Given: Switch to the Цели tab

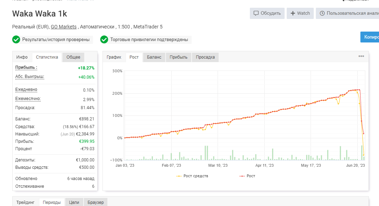Looking at the screenshot, I should point(74,202).
